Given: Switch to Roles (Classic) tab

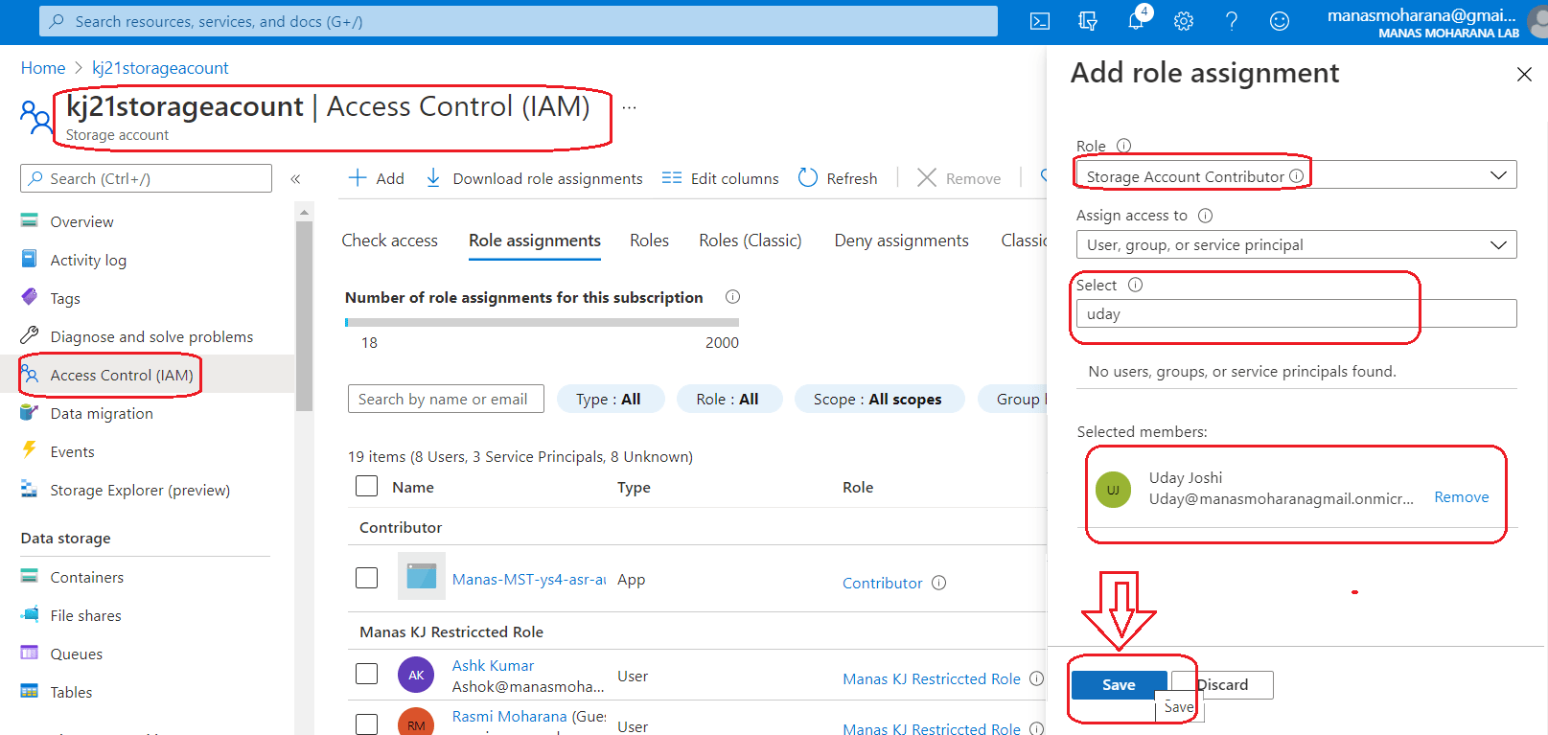Looking at the screenshot, I should 751,241.
